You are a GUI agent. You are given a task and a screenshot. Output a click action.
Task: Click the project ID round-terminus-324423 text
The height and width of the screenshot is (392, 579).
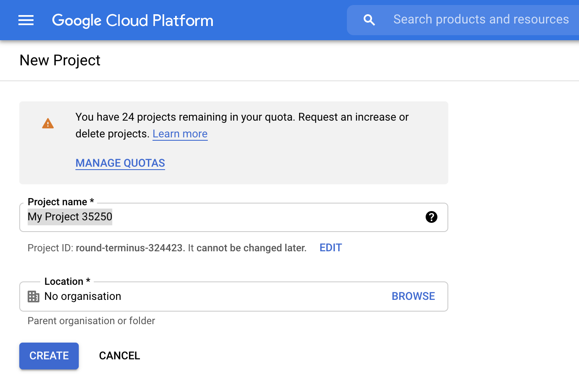pyautogui.click(x=128, y=248)
